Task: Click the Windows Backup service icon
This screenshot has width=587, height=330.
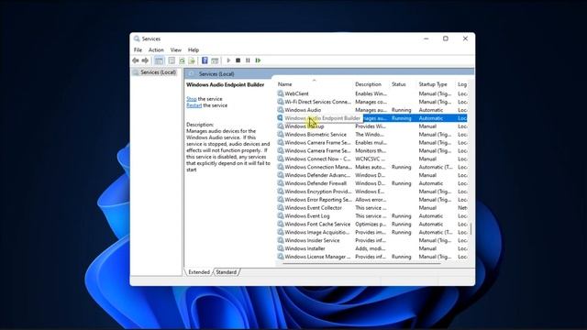Action: (281, 126)
